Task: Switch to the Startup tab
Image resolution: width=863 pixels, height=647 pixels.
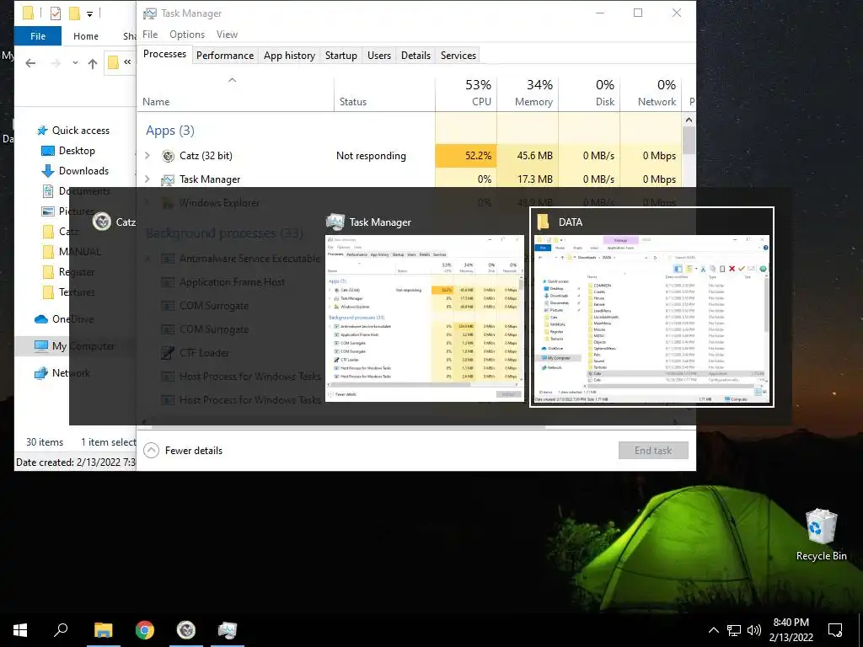Action: pos(340,55)
